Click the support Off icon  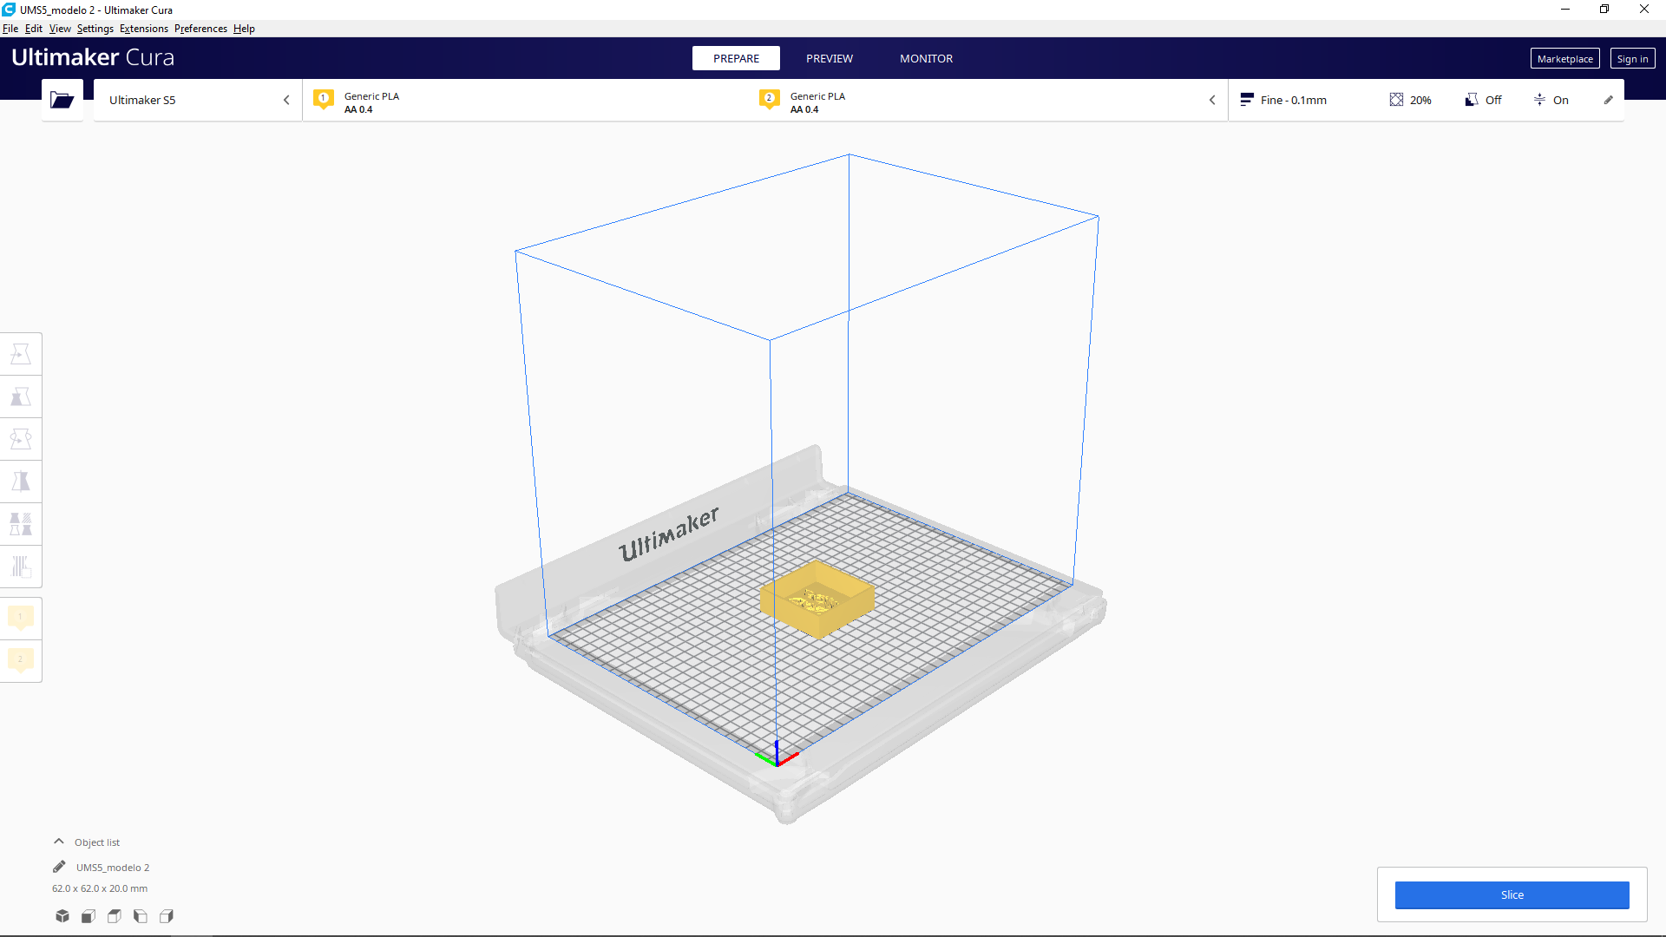[1472, 100]
